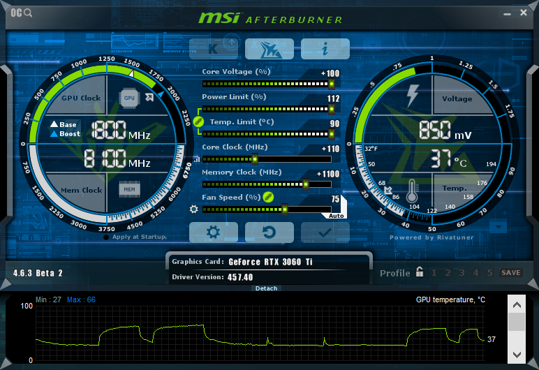The height and width of the screenshot is (370, 539).
Task: Click the 8100 MHz memory clock readout
Action: tap(117, 158)
